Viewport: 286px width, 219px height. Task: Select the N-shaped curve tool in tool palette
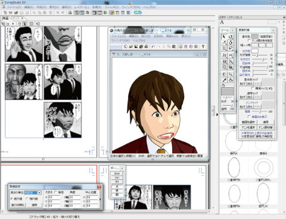[x=224, y=55]
